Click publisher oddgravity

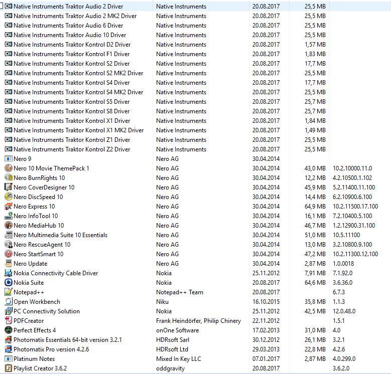point(170,368)
